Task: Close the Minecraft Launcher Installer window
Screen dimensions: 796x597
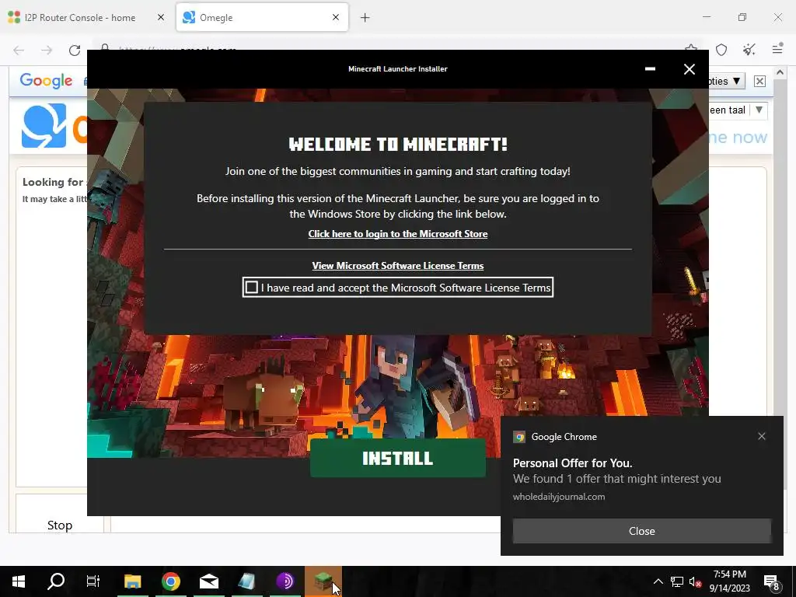Action: tap(689, 69)
